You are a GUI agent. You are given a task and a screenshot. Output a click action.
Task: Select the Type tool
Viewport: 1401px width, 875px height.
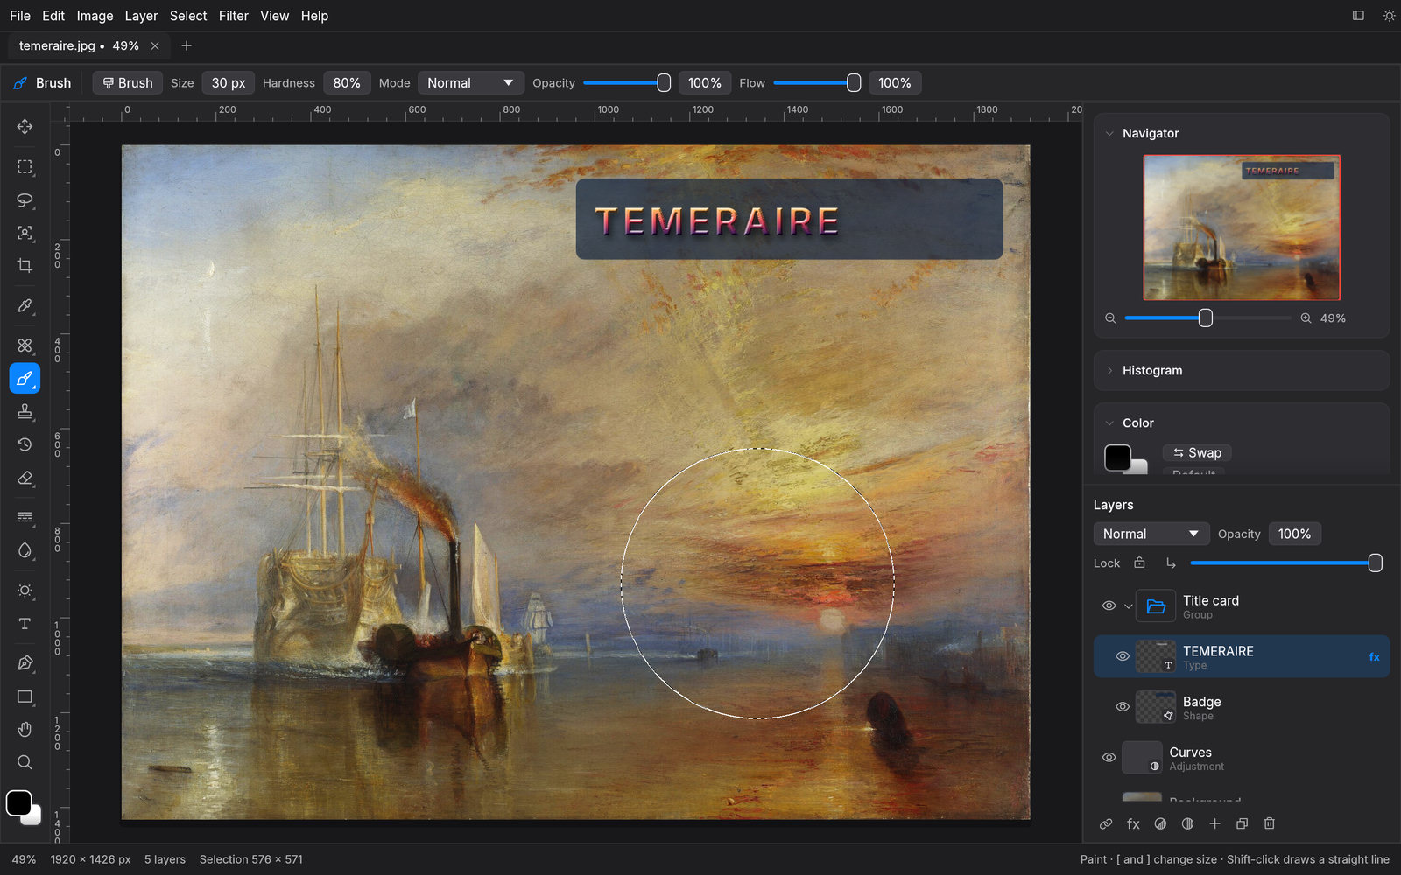(x=25, y=624)
